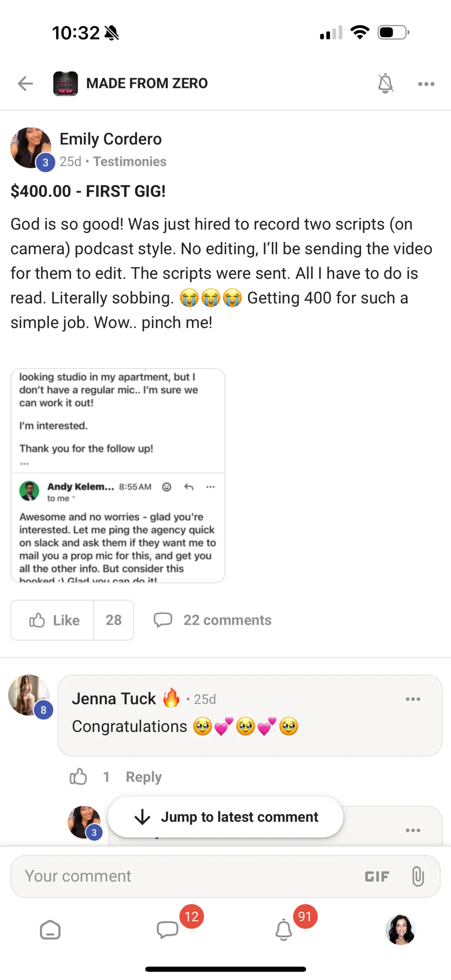Image resolution: width=451 pixels, height=980 pixels.
Task: Open Jenna Tuck's comment options menu
Action: pyautogui.click(x=413, y=699)
